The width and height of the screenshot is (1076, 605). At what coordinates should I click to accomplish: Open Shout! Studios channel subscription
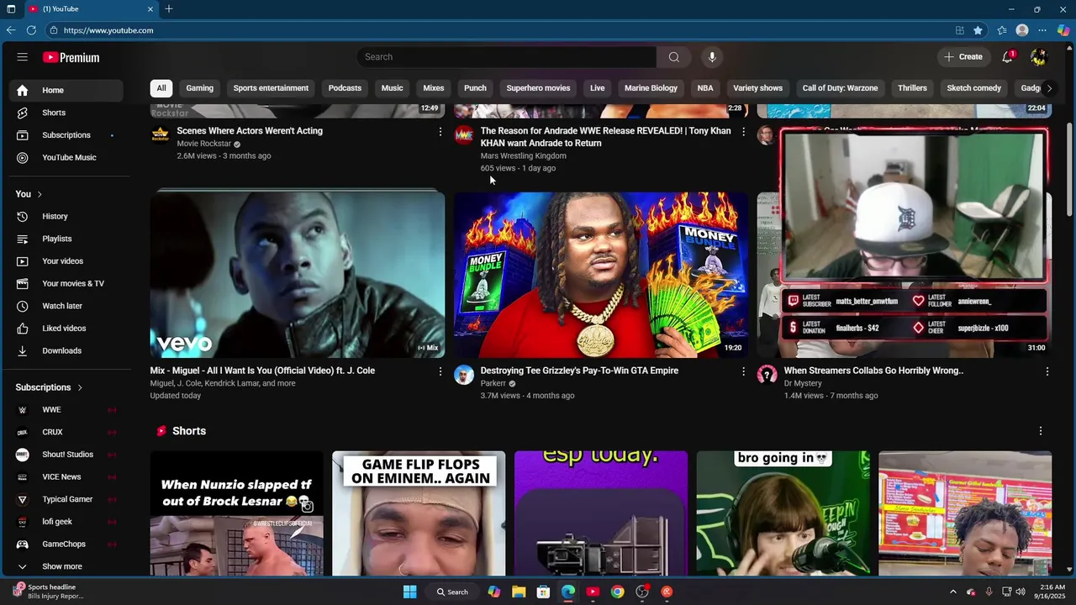(66, 455)
